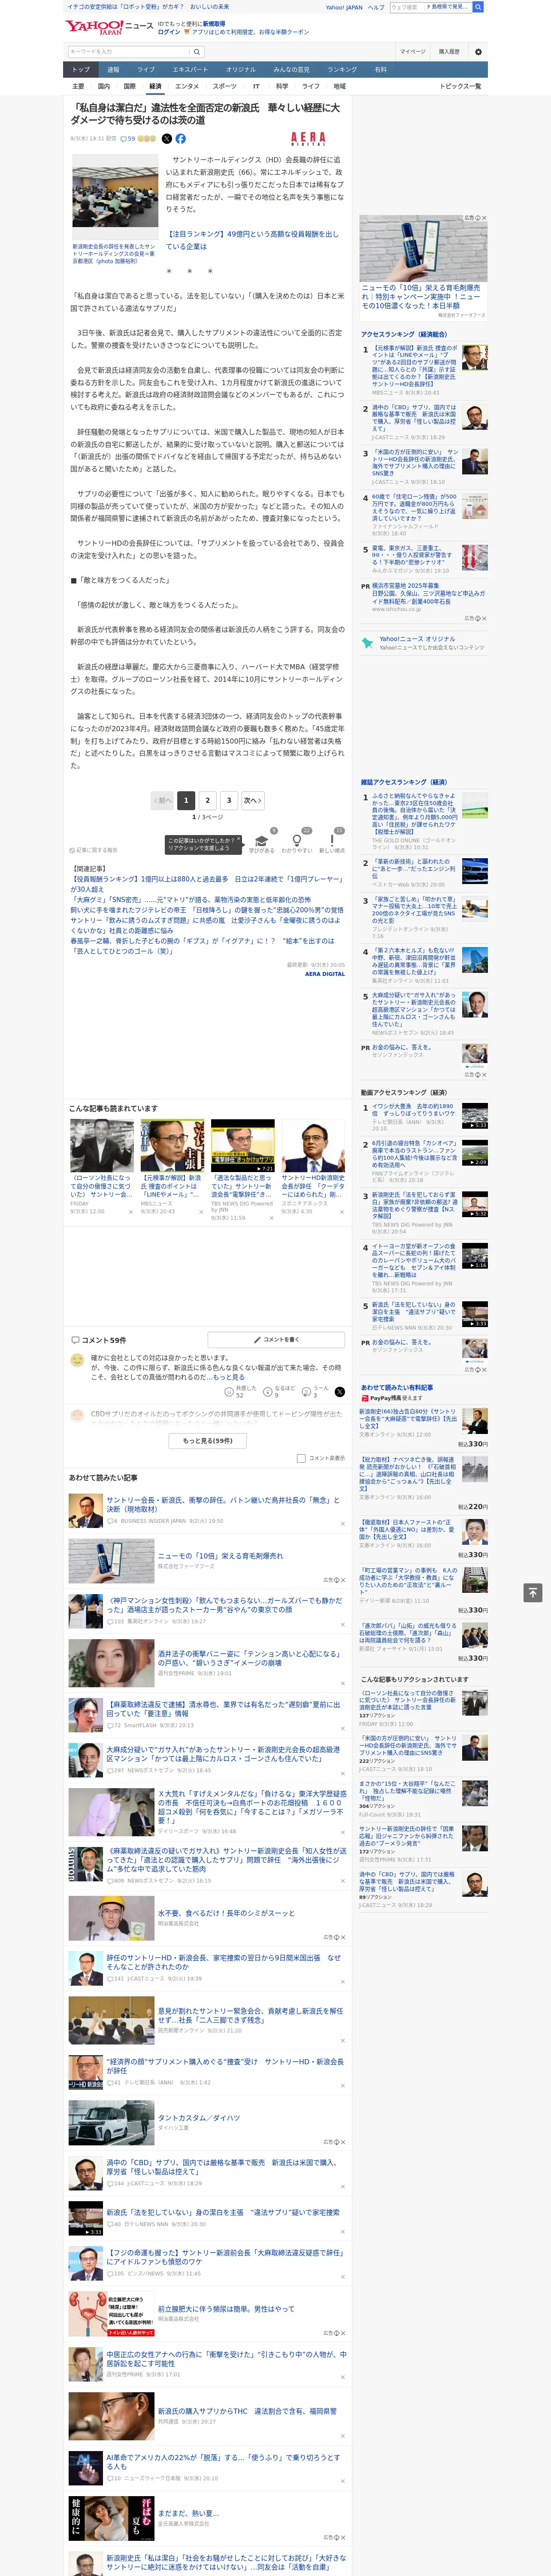Click the うーん reaction on first comment

(316, 1392)
